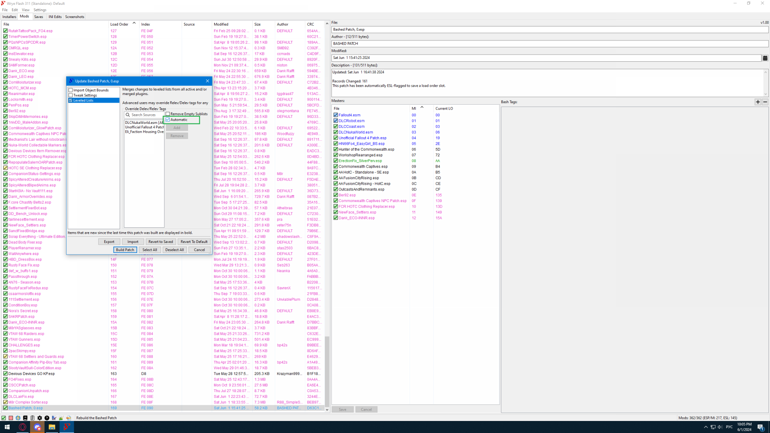
Task: Open Wrye Bash settings gear icon
Action: pos(40,418)
